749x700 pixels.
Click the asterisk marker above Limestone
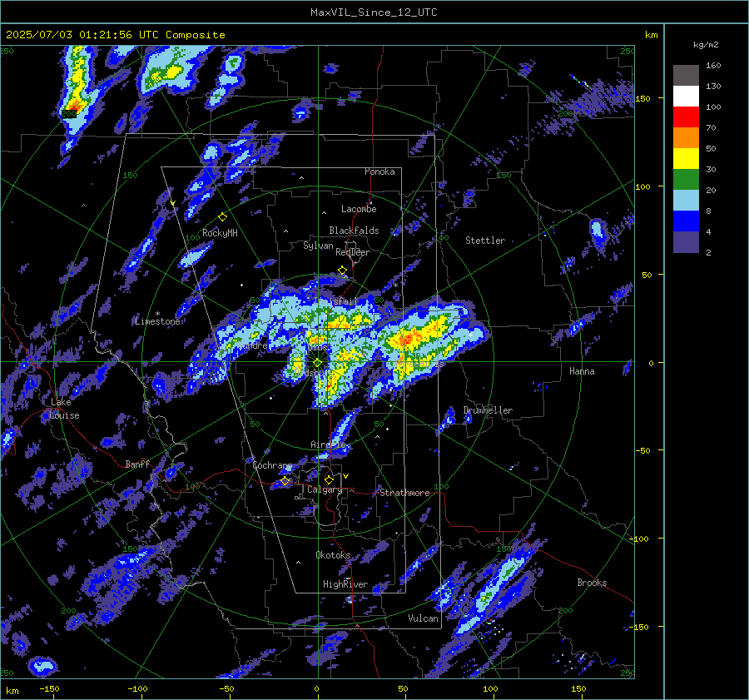(157, 314)
